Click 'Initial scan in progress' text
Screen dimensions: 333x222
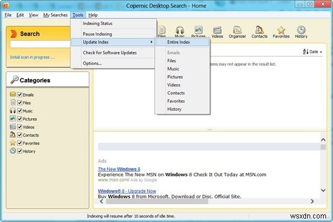[x=32, y=57]
